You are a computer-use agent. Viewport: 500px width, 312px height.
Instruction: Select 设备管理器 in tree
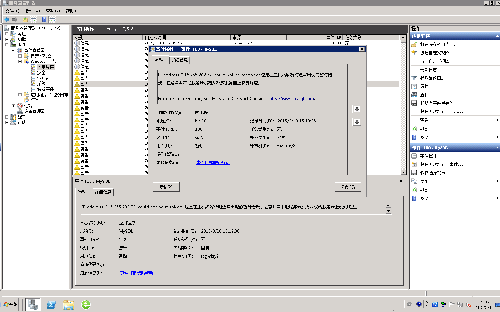(x=34, y=111)
